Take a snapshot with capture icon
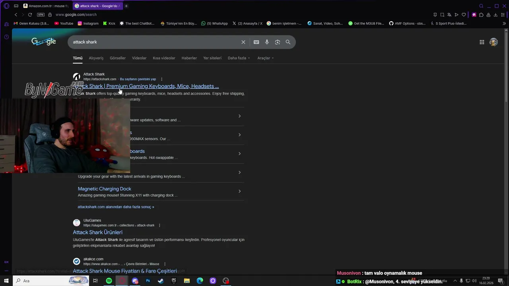Image resolution: width=509 pixels, height=286 pixels. point(442,15)
